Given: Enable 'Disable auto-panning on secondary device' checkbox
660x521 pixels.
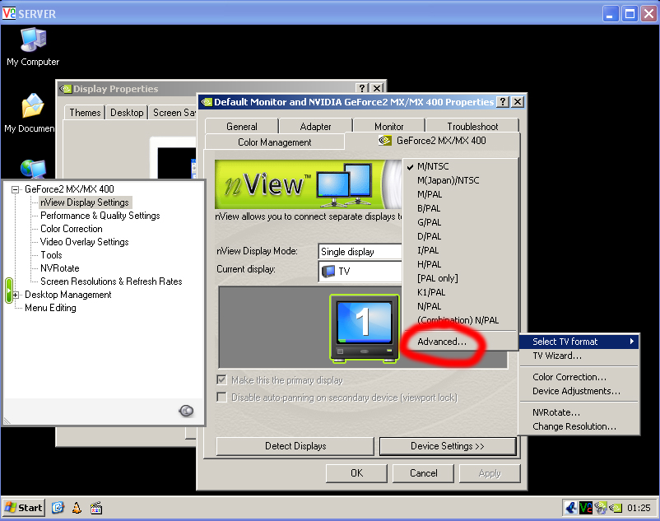Looking at the screenshot, I should [x=221, y=398].
